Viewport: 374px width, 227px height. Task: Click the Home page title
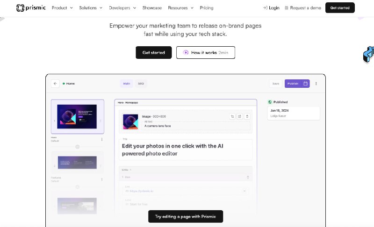(71, 84)
